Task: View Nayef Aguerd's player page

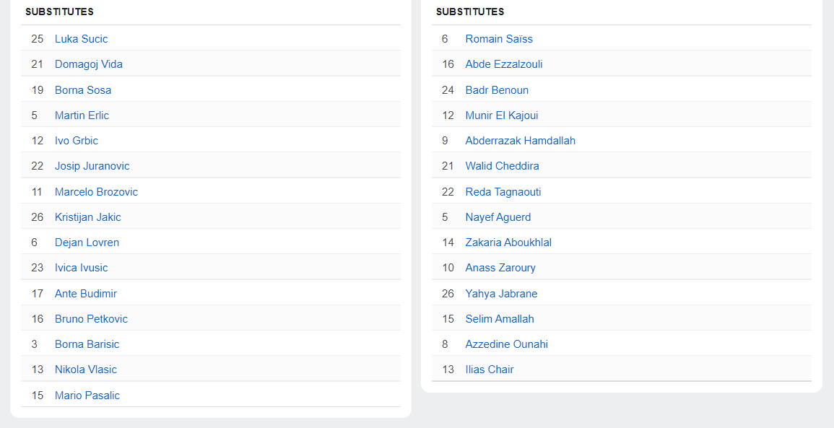Action: pos(498,217)
